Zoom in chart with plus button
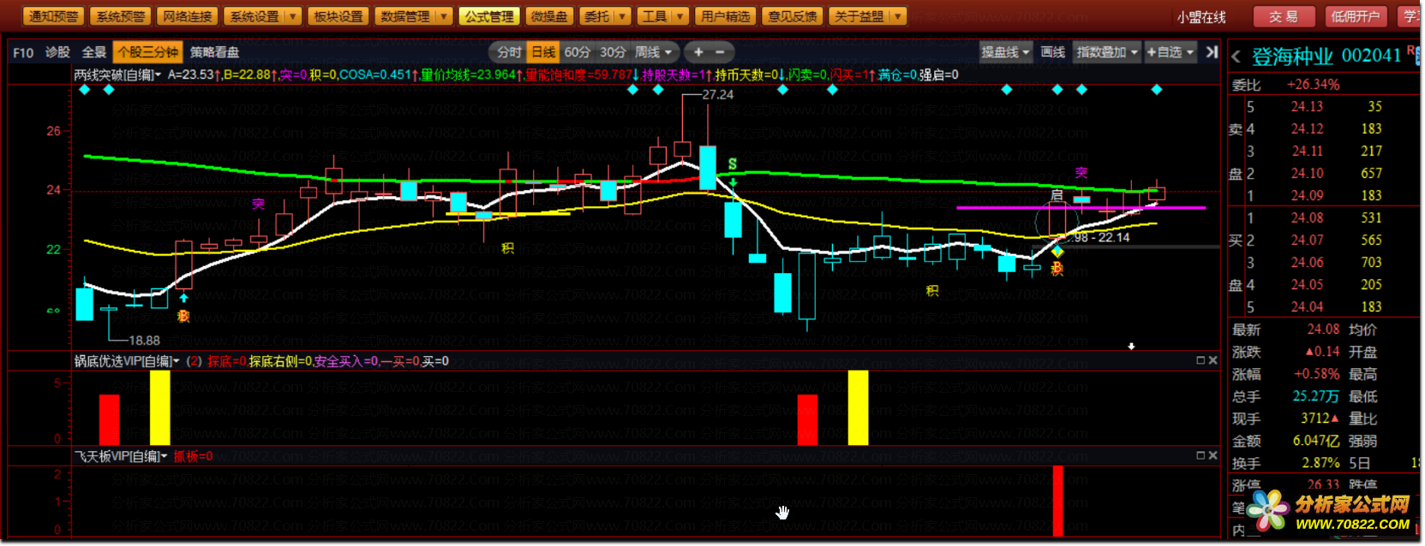The image size is (1425, 546). pos(698,52)
